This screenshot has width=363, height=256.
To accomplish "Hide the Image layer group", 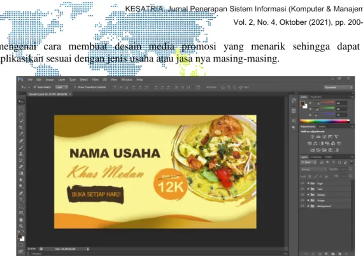I will [302, 200].
